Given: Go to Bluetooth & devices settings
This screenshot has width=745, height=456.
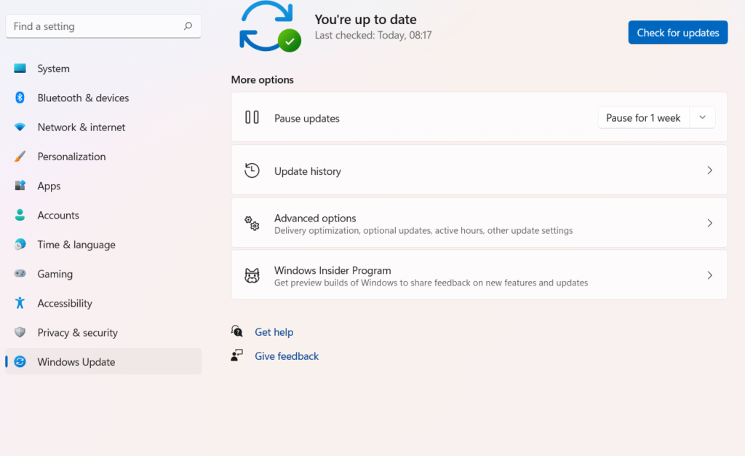Looking at the screenshot, I should pyautogui.click(x=103, y=98).
